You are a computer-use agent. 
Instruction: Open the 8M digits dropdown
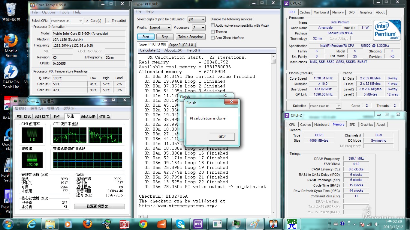pos(196,19)
